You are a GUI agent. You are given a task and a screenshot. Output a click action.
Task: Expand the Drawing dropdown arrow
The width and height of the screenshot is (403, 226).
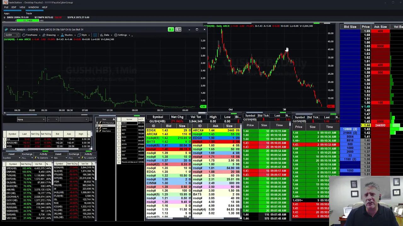tap(58, 35)
